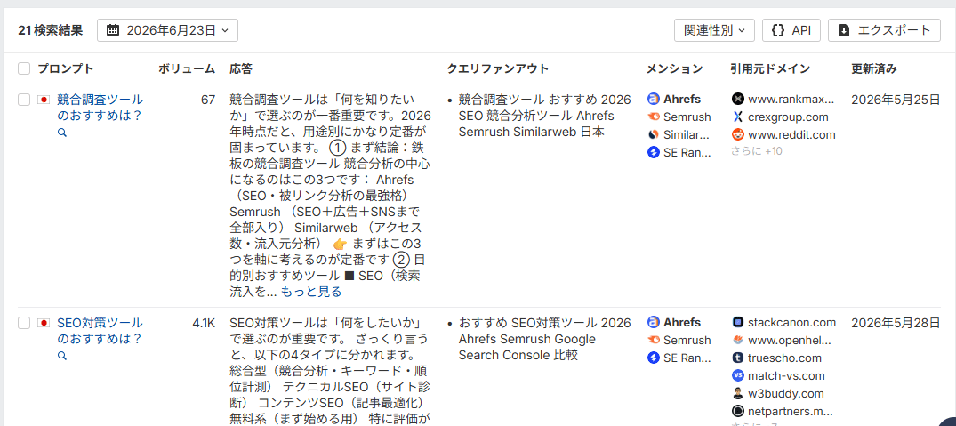The height and width of the screenshot is (426, 956).
Task: Open the 2026年6月23日 date dropdown
Action: pos(168,30)
